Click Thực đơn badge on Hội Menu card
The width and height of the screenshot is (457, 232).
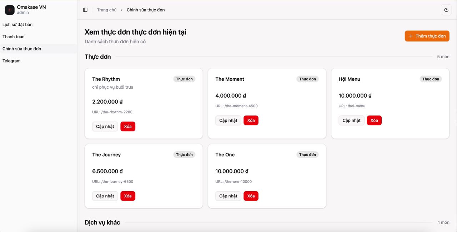[x=431, y=79]
